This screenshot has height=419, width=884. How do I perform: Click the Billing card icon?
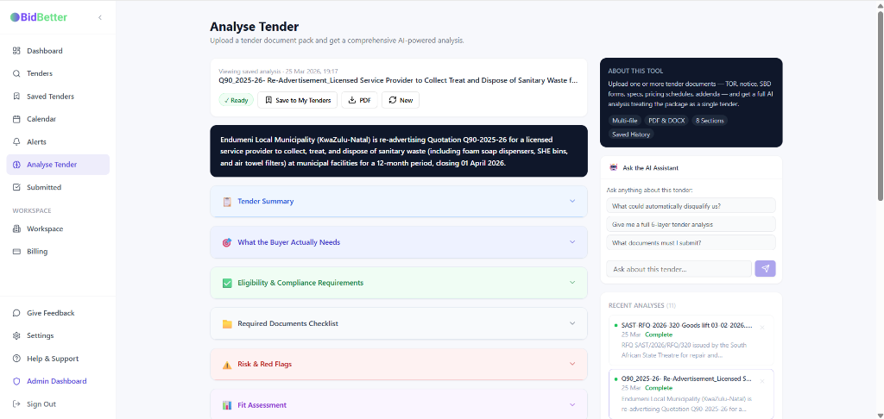[x=16, y=251]
